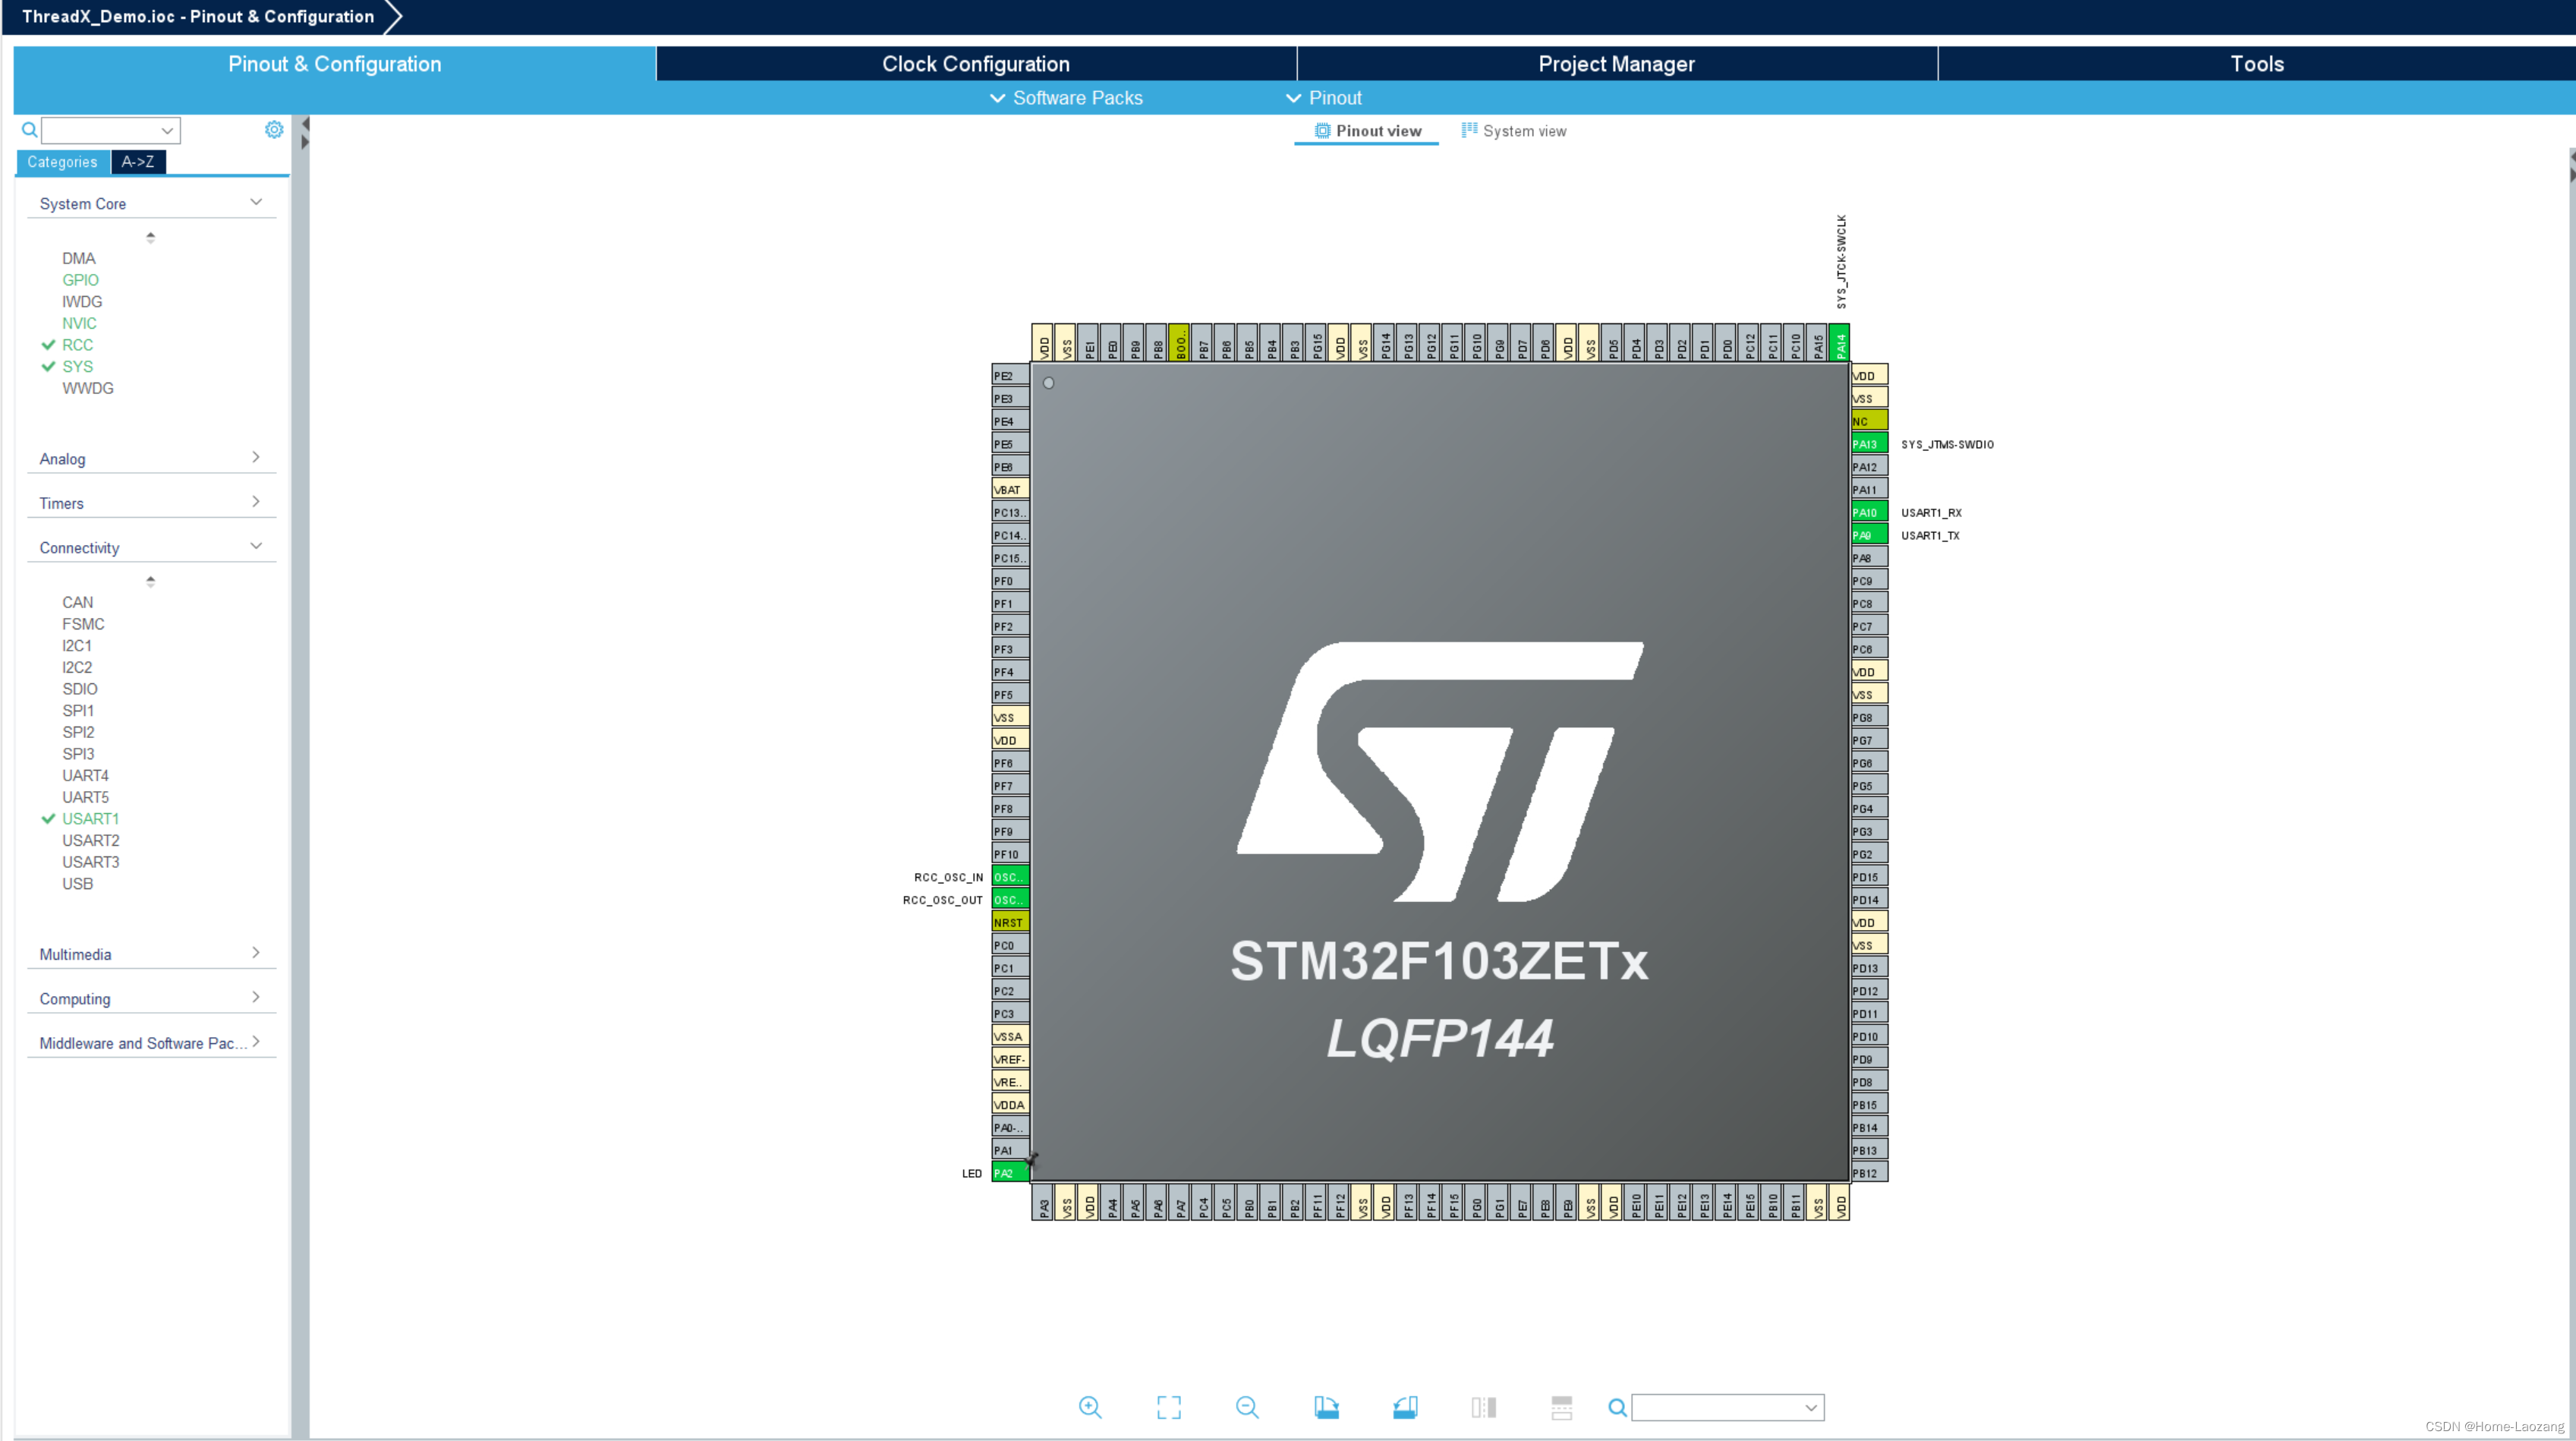Expand the Timers category
This screenshot has width=2576, height=1441.
click(x=150, y=503)
